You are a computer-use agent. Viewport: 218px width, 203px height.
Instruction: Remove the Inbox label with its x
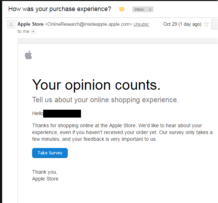150,10
